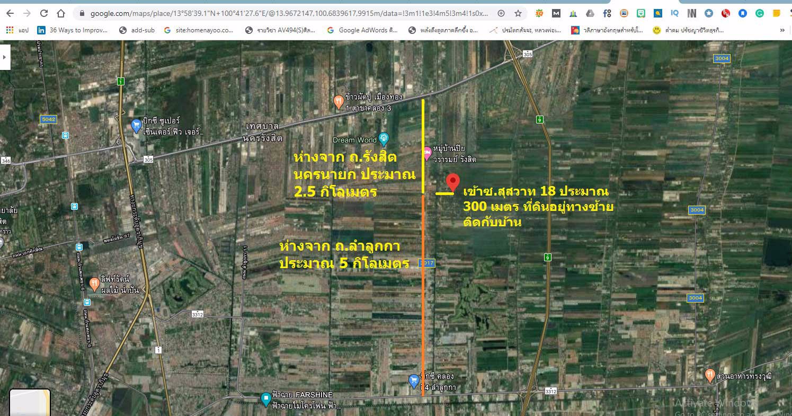Select the orange restaurant pin near คลอง 3
Screen dimensions: 792x416
339,102
